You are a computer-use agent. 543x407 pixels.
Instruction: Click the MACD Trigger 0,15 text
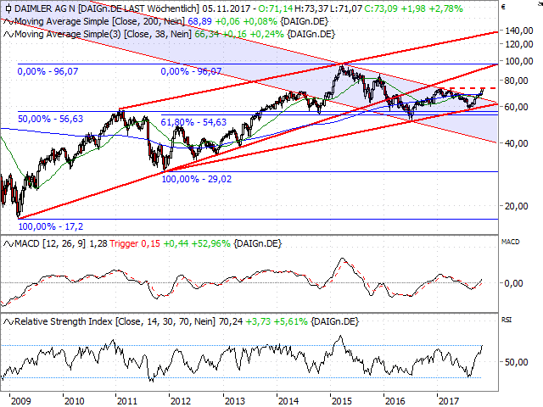135,243
